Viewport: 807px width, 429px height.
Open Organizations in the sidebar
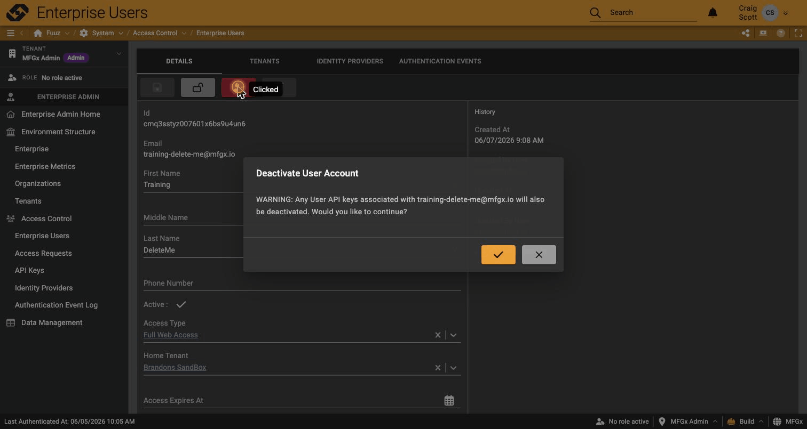pos(38,183)
